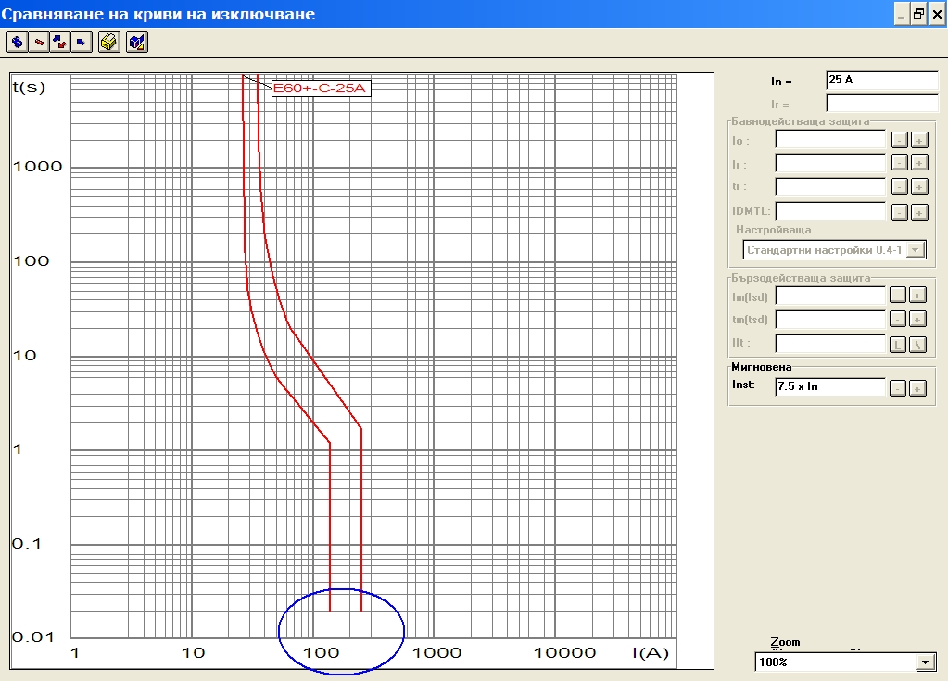Click the red minus remove-curve icon
Image resolution: width=948 pixels, height=681 pixels.
pos(38,42)
